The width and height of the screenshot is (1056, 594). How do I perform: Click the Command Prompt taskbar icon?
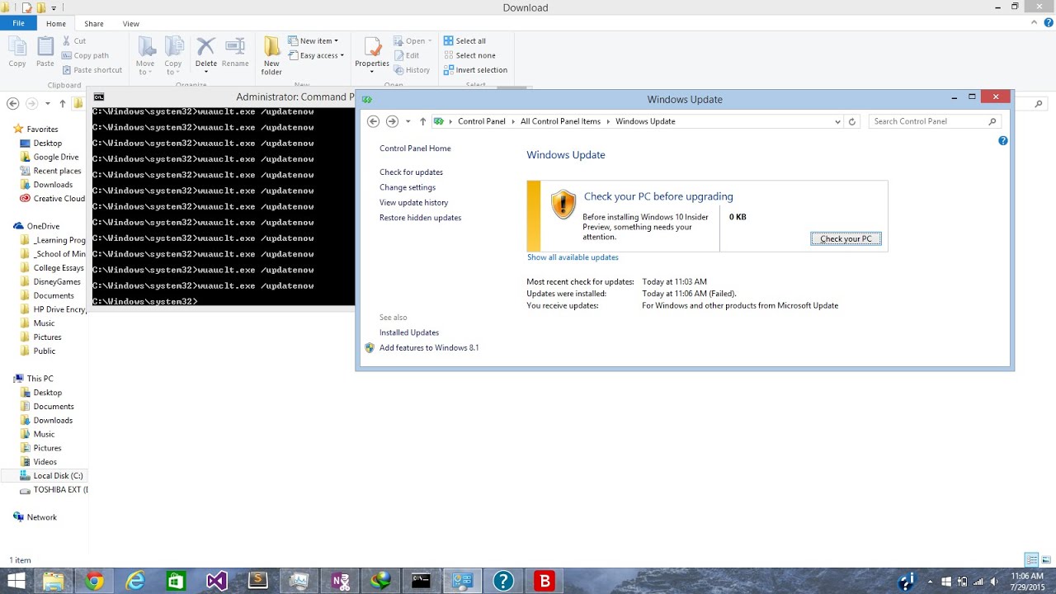click(x=422, y=581)
